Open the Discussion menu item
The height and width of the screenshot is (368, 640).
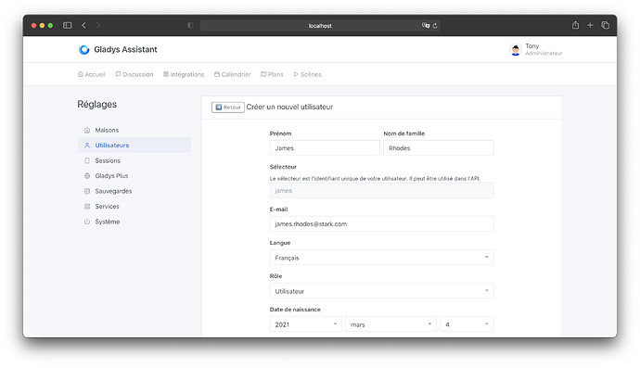(134, 74)
